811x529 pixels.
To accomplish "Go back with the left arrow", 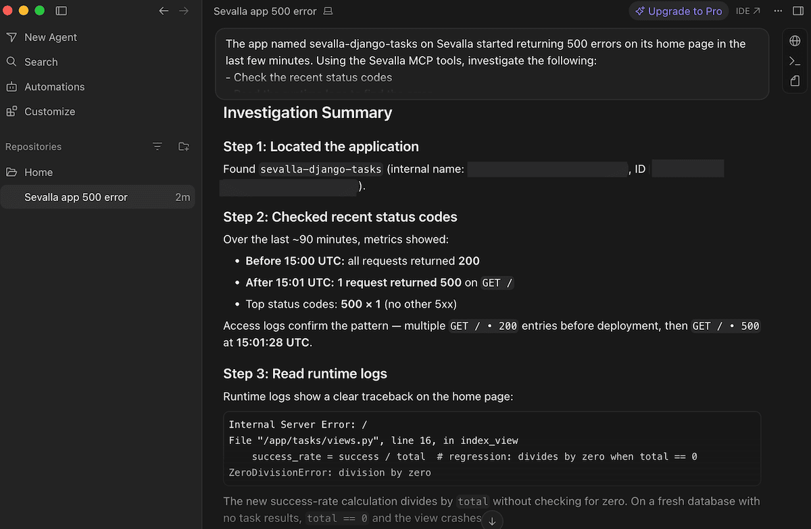I will click(x=164, y=11).
